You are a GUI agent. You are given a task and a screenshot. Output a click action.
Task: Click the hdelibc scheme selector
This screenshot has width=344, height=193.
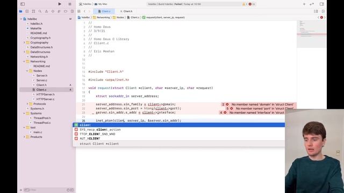(x=85, y=4)
